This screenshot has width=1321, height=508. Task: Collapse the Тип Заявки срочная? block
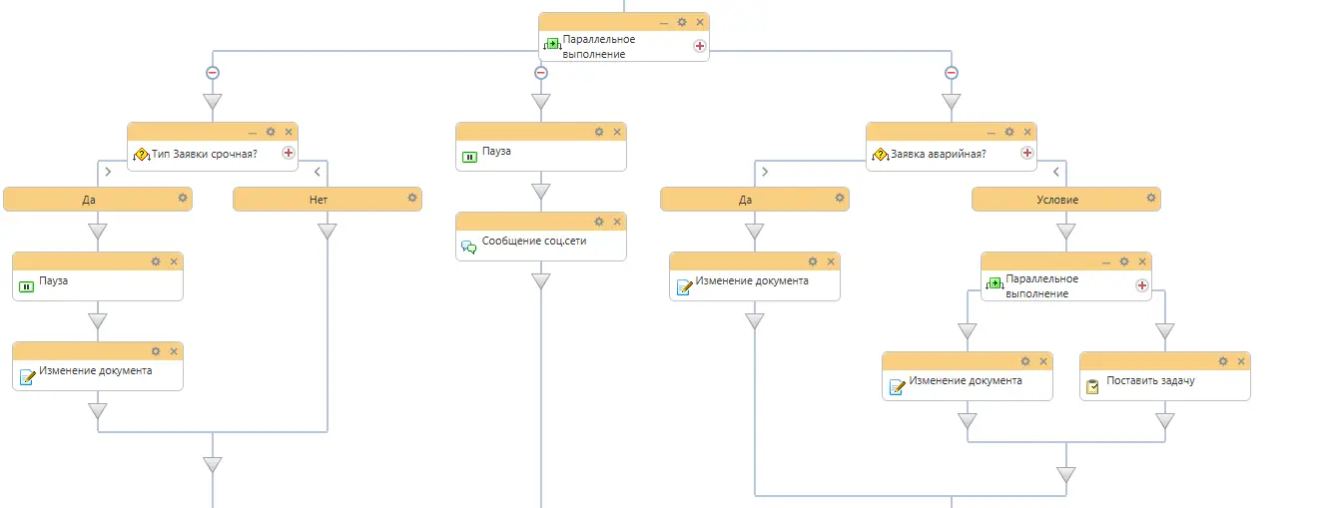pyautogui.click(x=253, y=132)
